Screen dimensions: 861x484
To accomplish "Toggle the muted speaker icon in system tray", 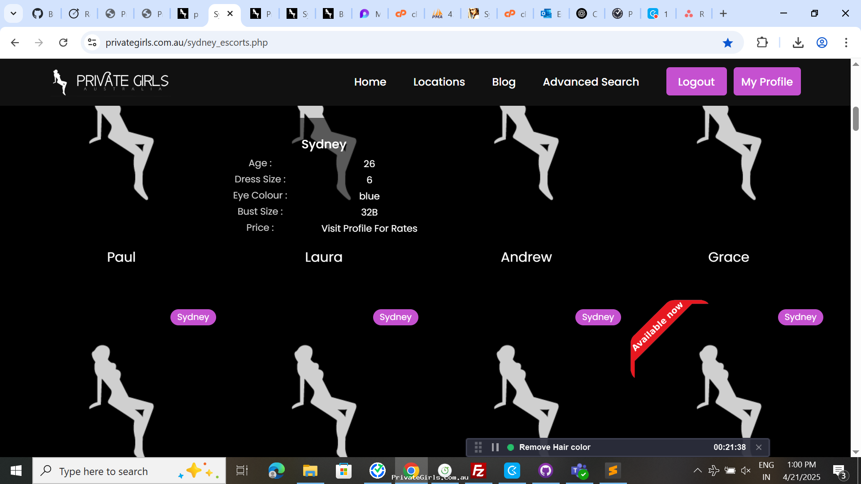I will pyautogui.click(x=745, y=470).
